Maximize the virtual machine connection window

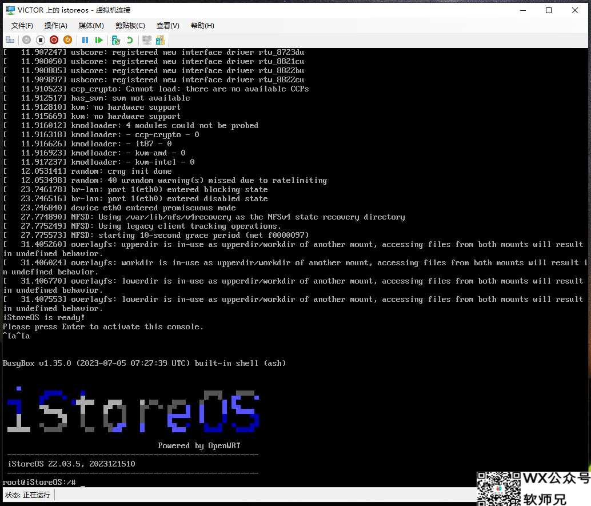click(549, 10)
